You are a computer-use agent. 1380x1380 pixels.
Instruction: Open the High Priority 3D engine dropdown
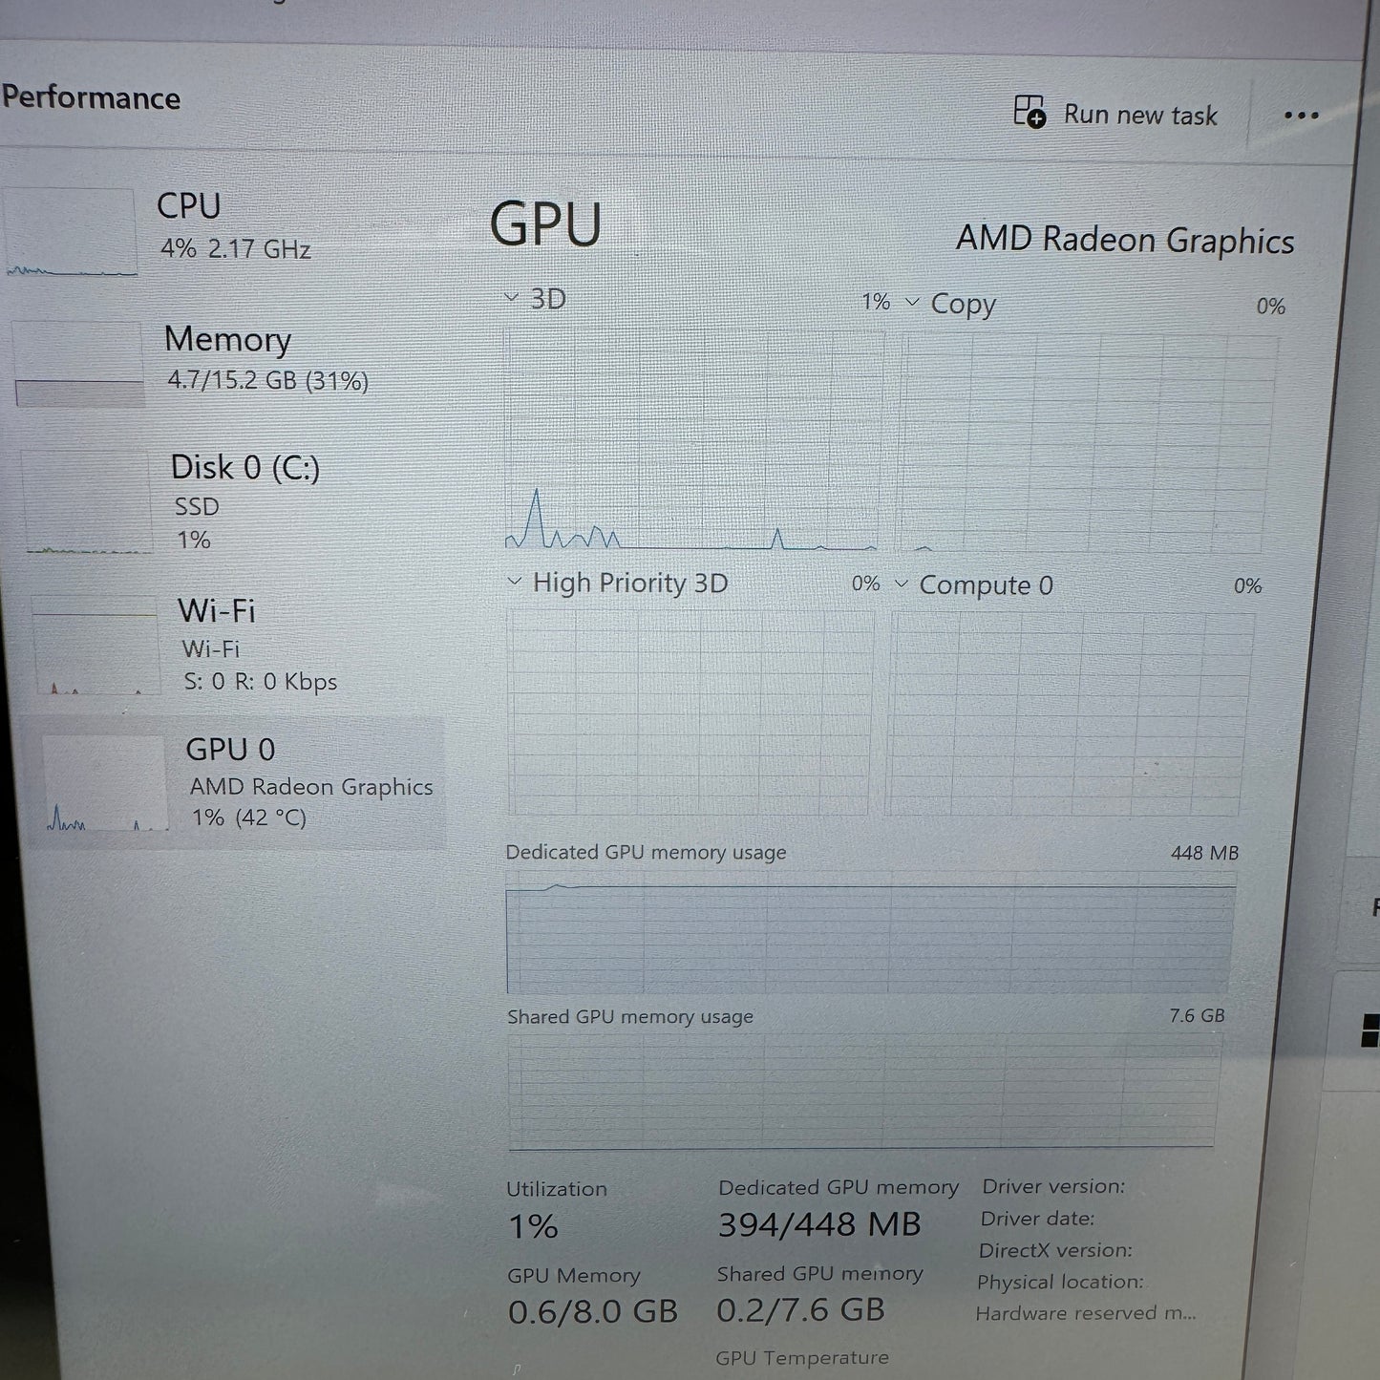pos(515,581)
